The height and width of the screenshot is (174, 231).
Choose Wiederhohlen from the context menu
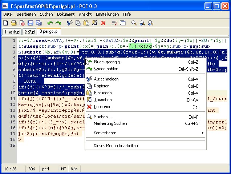[146, 69]
